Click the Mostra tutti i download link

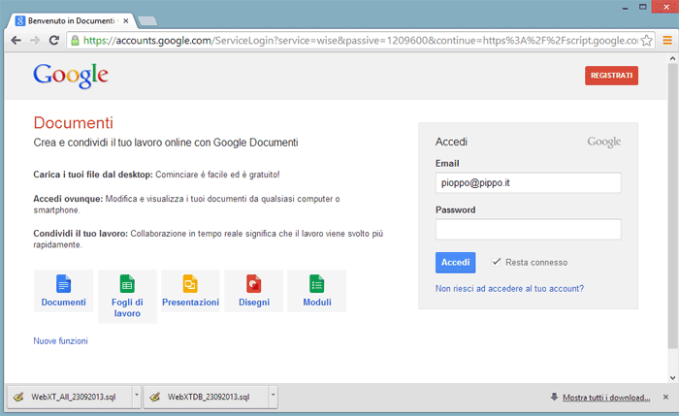606,398
